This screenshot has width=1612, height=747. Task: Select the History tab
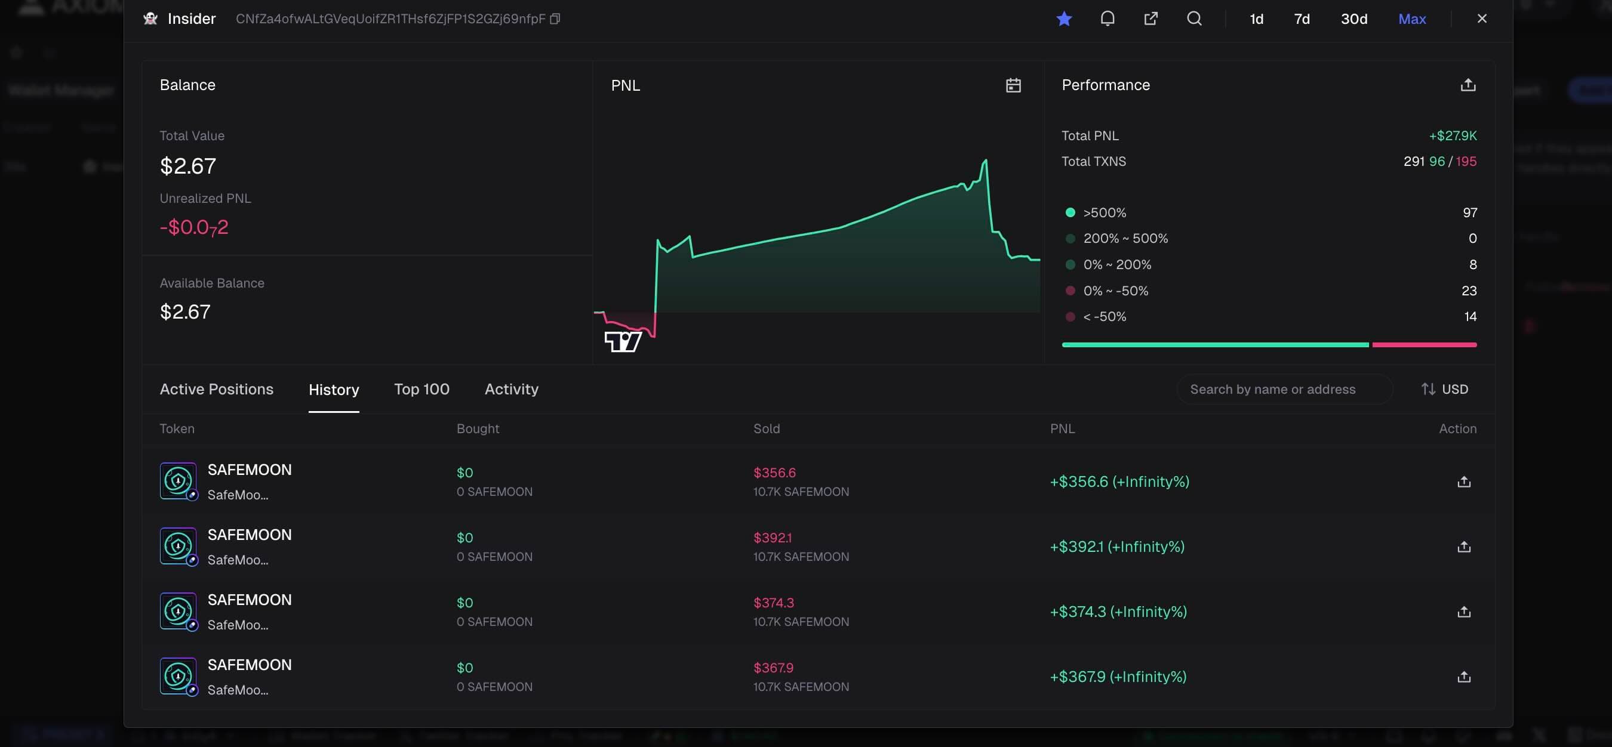(x=334, y=390)
